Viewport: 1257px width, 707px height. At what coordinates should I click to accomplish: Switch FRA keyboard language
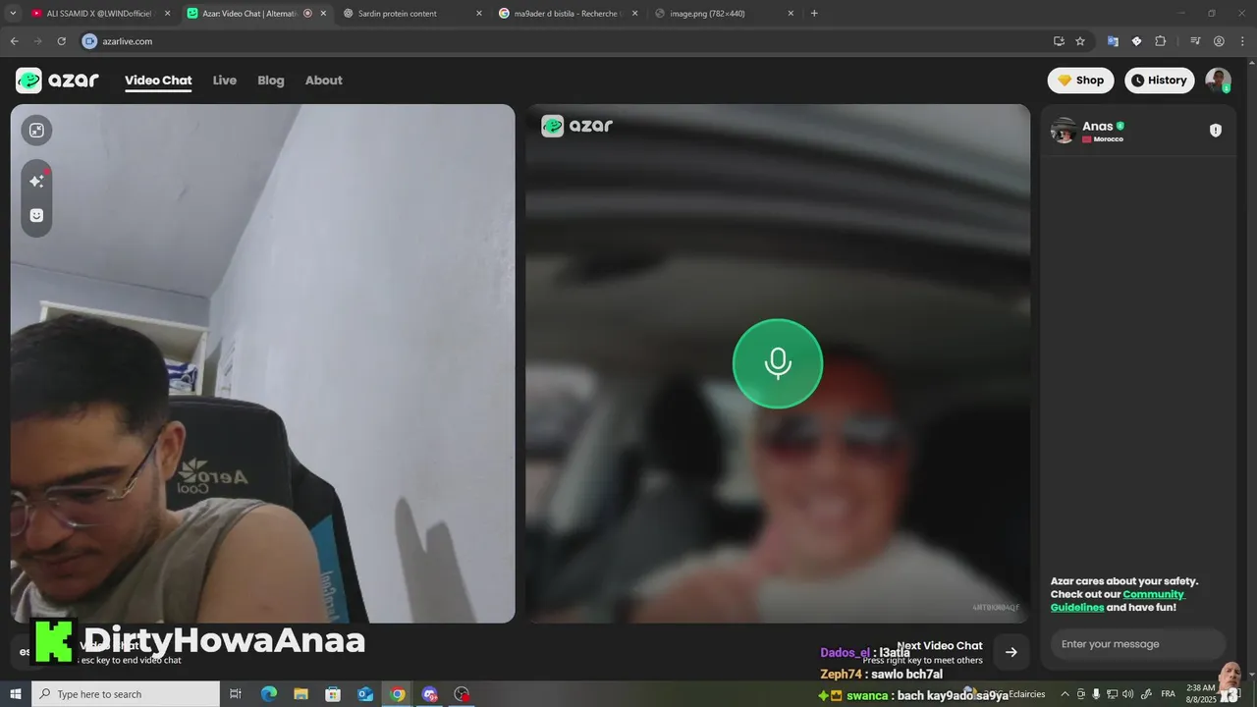tap(1168, 694)
